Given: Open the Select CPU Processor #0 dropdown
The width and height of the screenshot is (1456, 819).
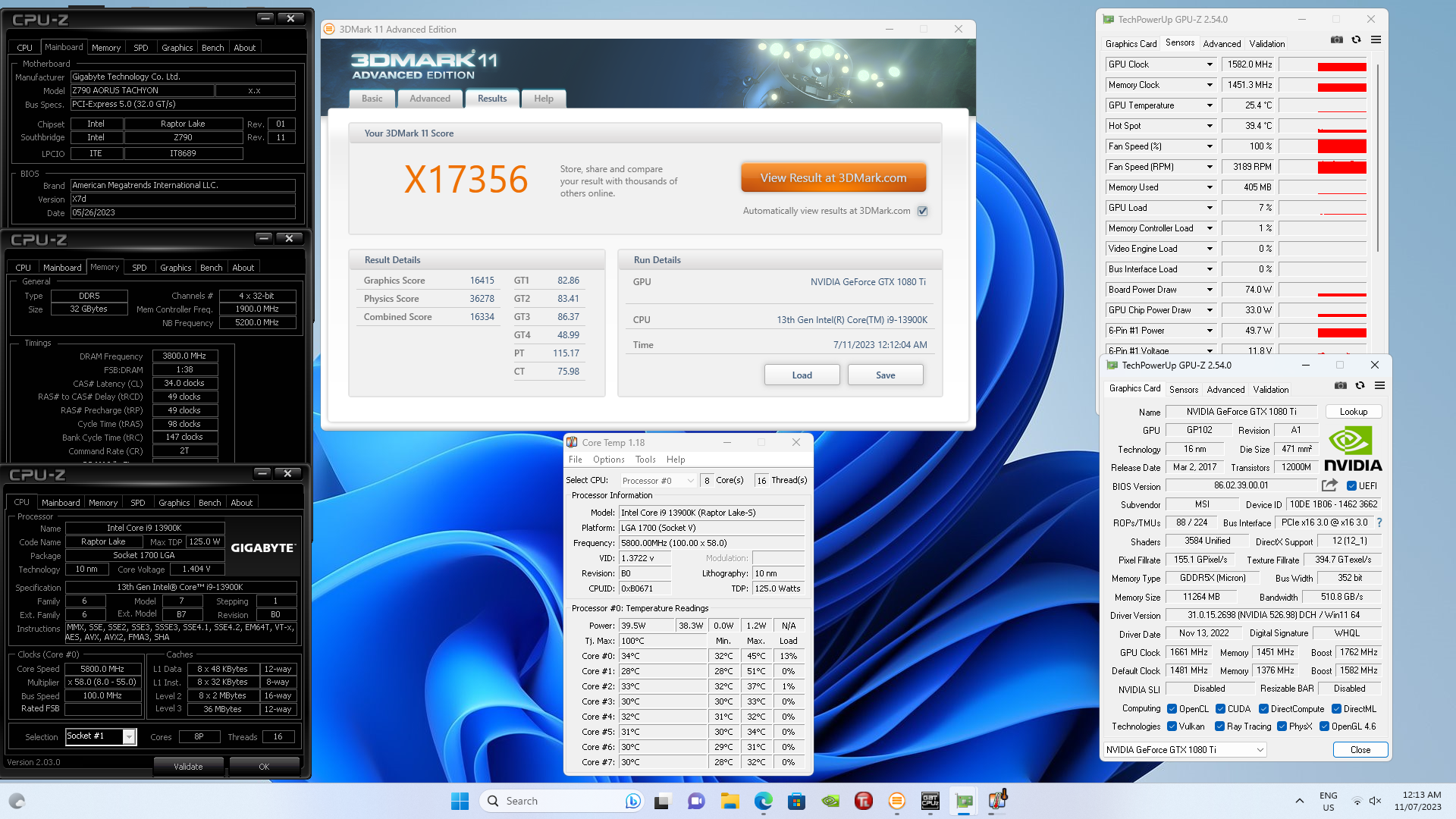Looking at the screenshot, I should click(x=657, y=480).
